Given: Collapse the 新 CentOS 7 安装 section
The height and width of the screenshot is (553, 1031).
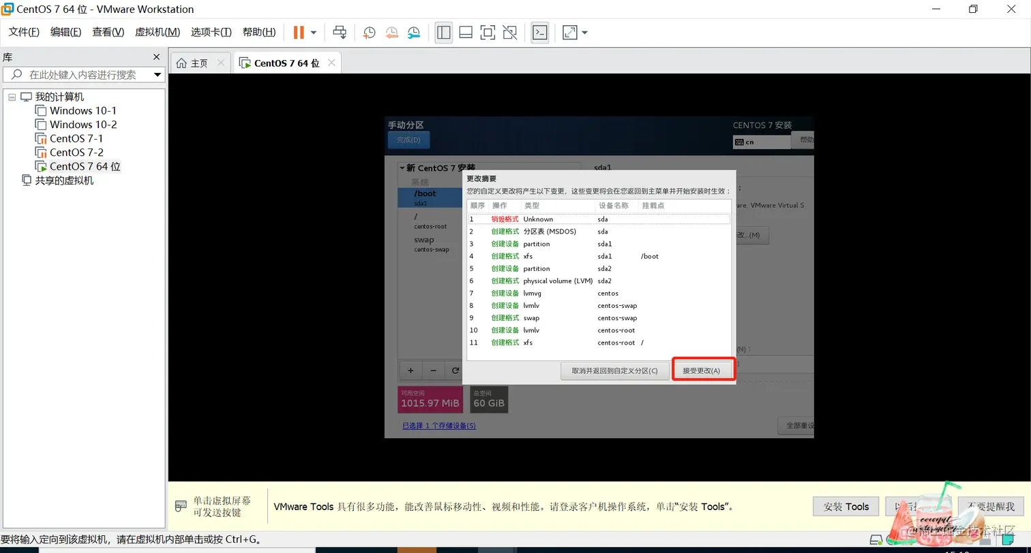Looking at the screenshot, I should 402,168.
